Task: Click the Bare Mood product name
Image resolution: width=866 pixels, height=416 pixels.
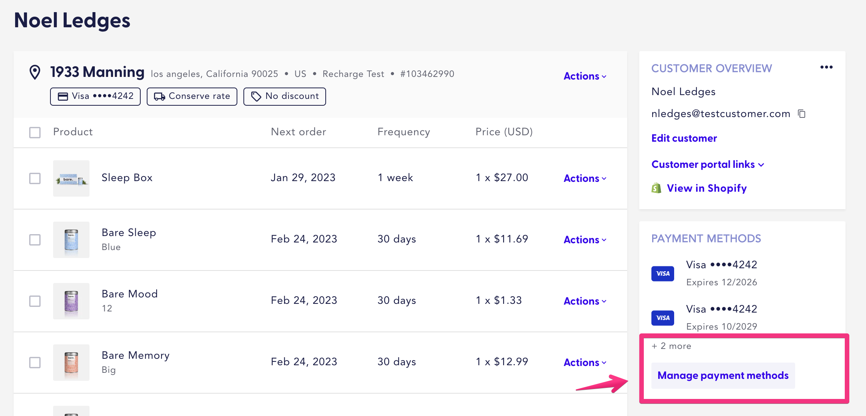Action: pyautogui.click(x=130, y=294)
